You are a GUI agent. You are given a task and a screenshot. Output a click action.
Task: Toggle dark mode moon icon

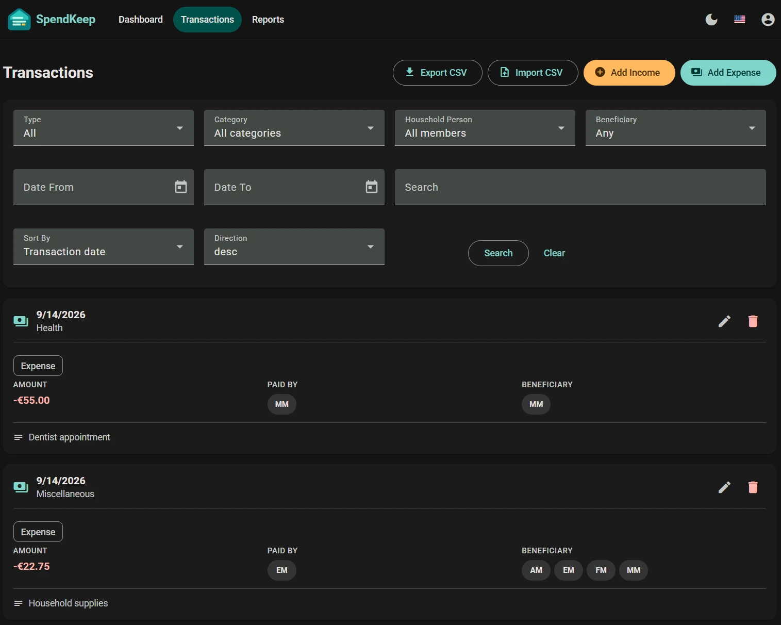[x=711, y=20]
